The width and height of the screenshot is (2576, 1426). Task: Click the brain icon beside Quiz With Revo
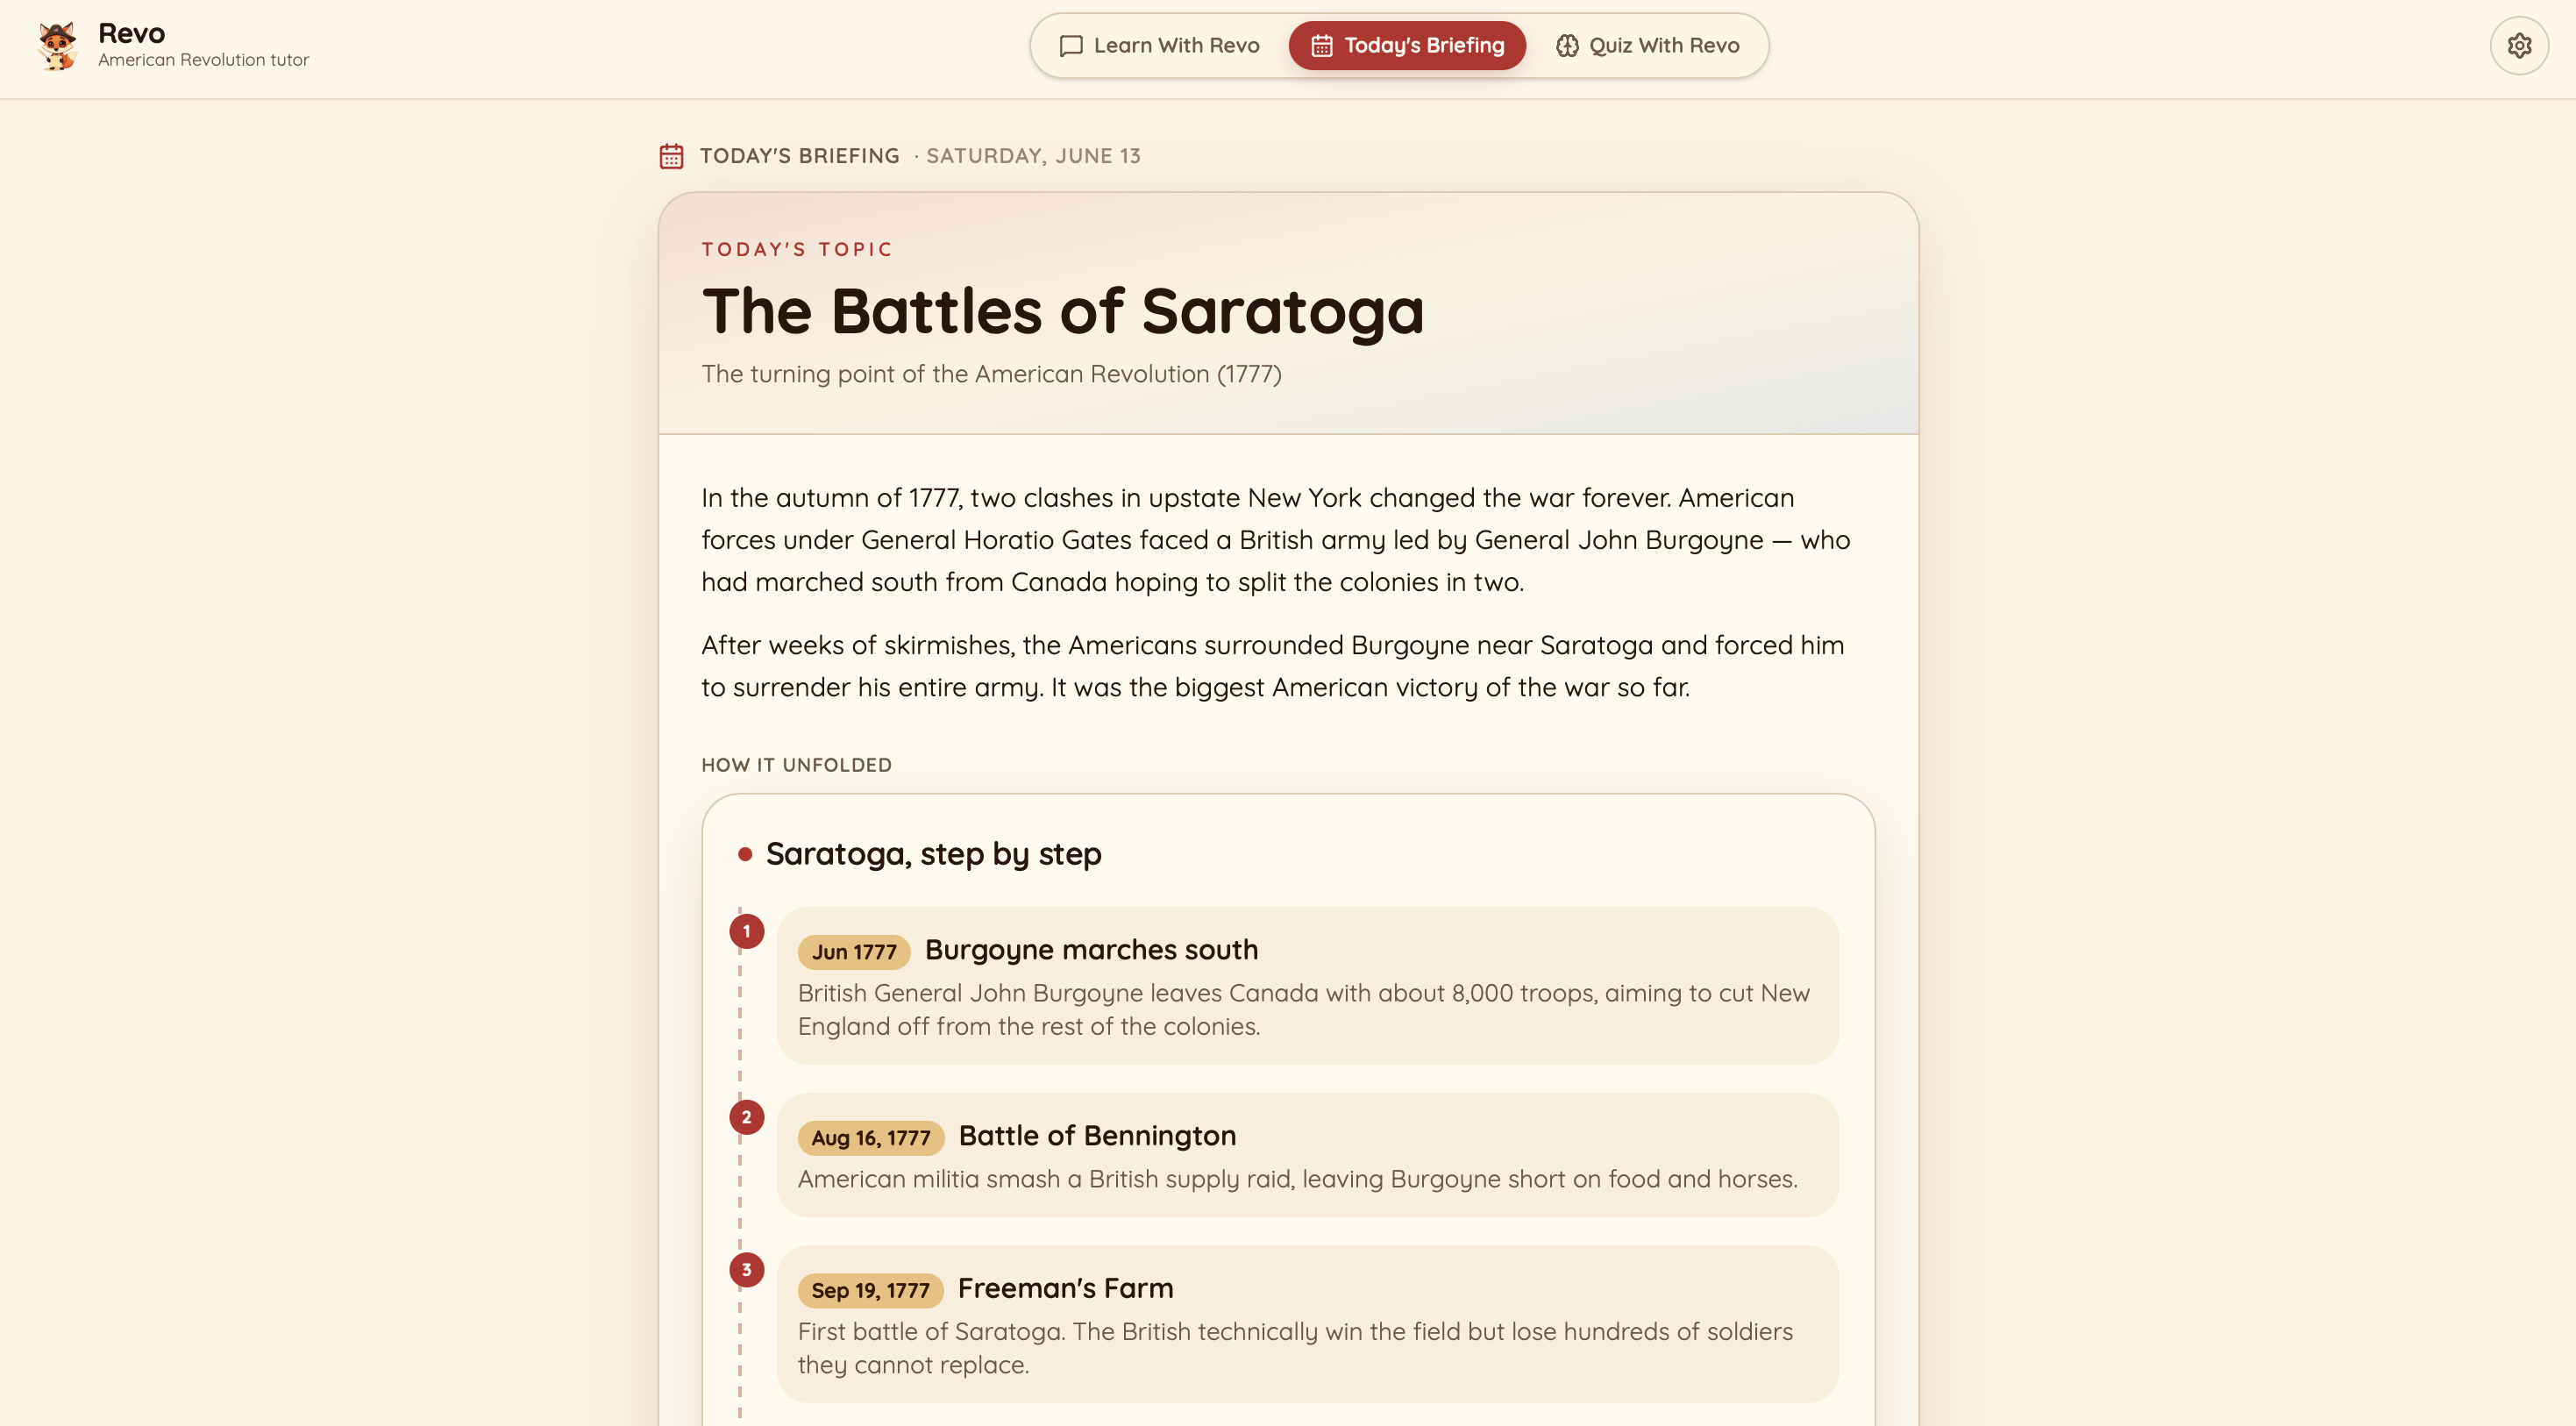(x=1567, y=46)
